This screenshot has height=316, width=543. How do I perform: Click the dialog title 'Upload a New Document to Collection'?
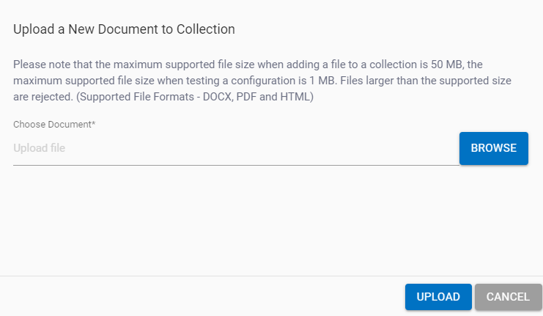pyautogui.click(x=124, y=30)
